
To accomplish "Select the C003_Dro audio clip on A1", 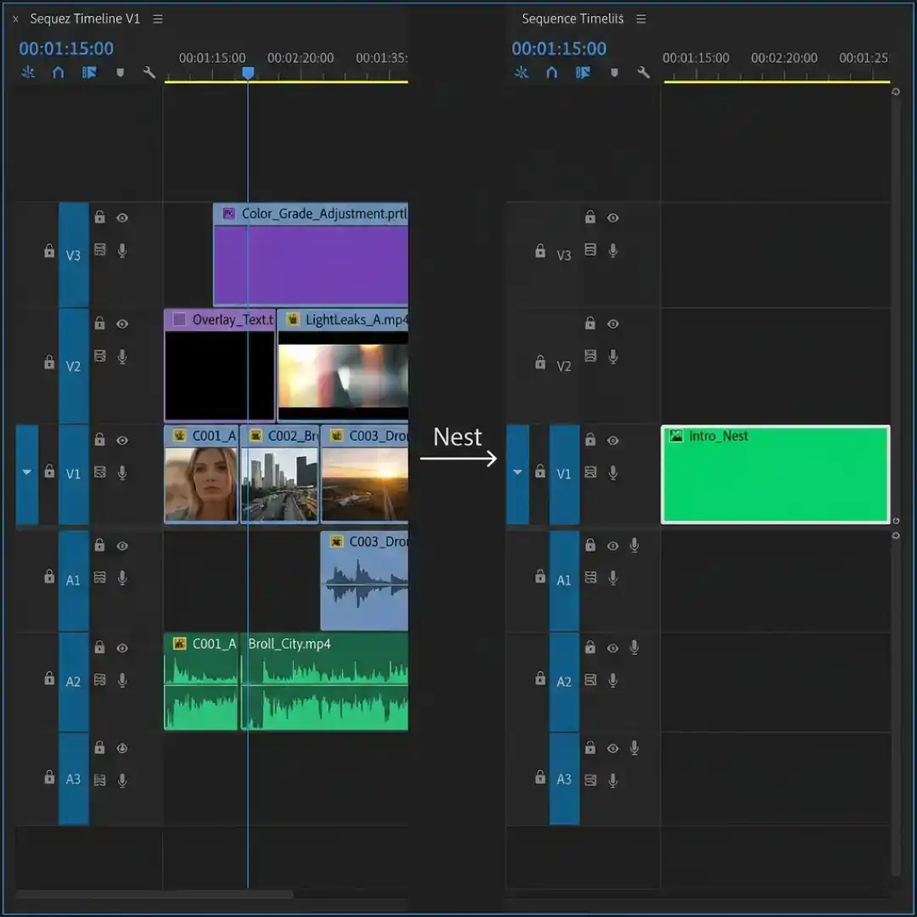I will pyautogui.click(x=364, y=581).
